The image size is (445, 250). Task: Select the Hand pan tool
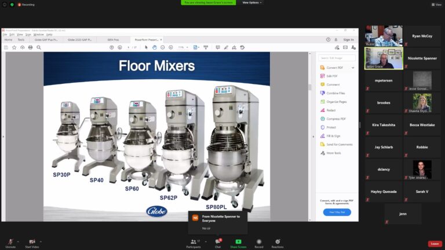154,47
